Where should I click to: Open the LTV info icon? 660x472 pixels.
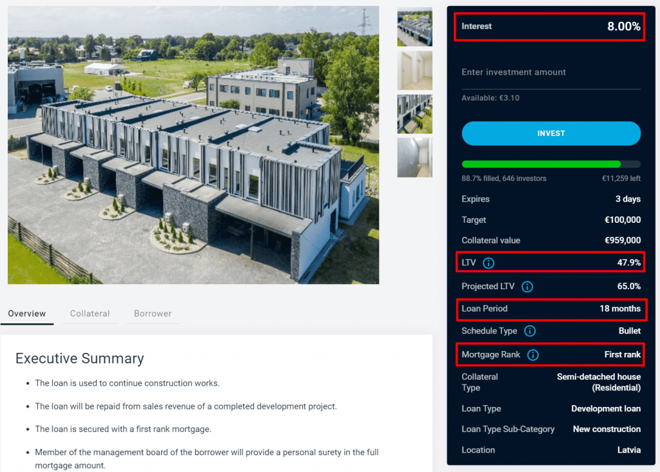(489, 263)
